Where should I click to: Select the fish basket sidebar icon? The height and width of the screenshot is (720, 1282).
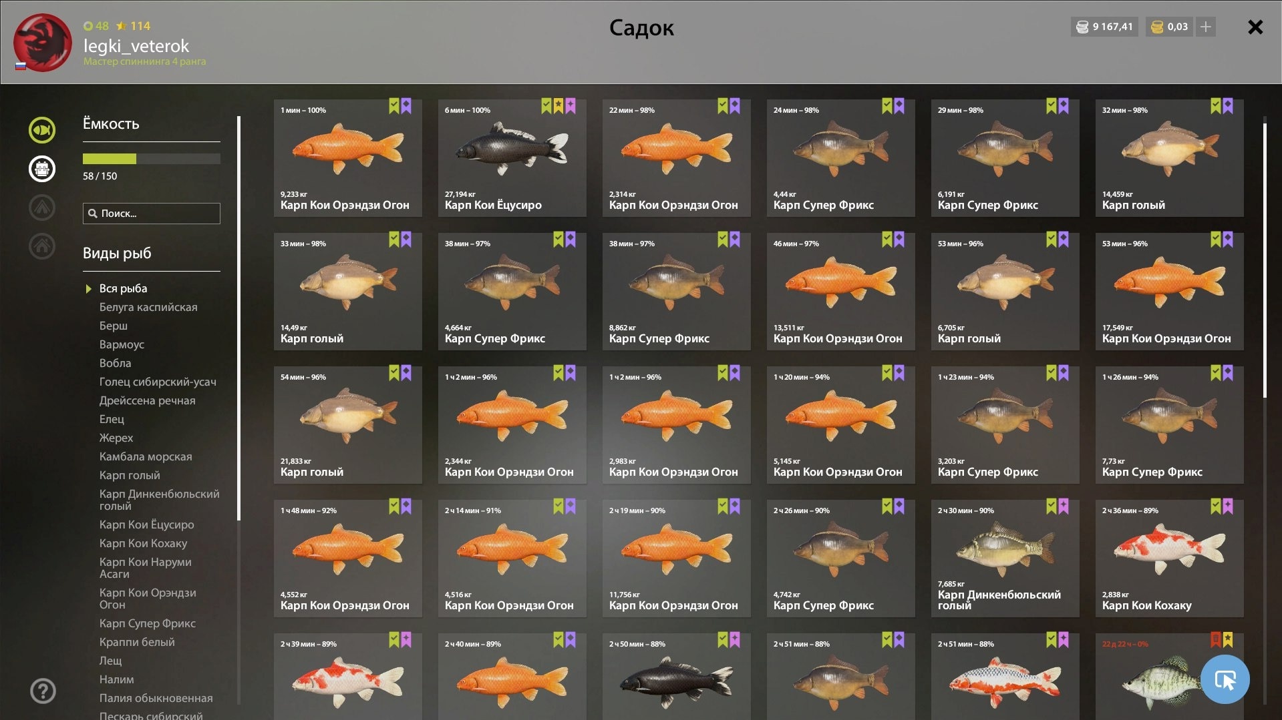(42, 169)
